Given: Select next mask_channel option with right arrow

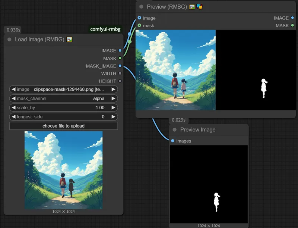Looking at the screenshot, I should [113, 99].
